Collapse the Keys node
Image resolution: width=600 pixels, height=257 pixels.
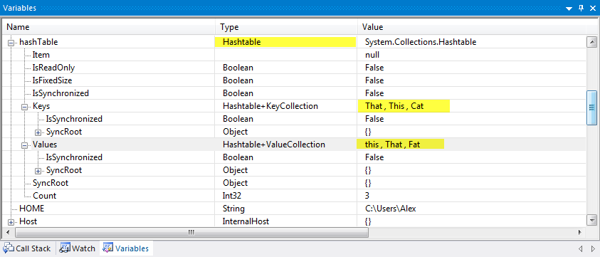[25, 107]
